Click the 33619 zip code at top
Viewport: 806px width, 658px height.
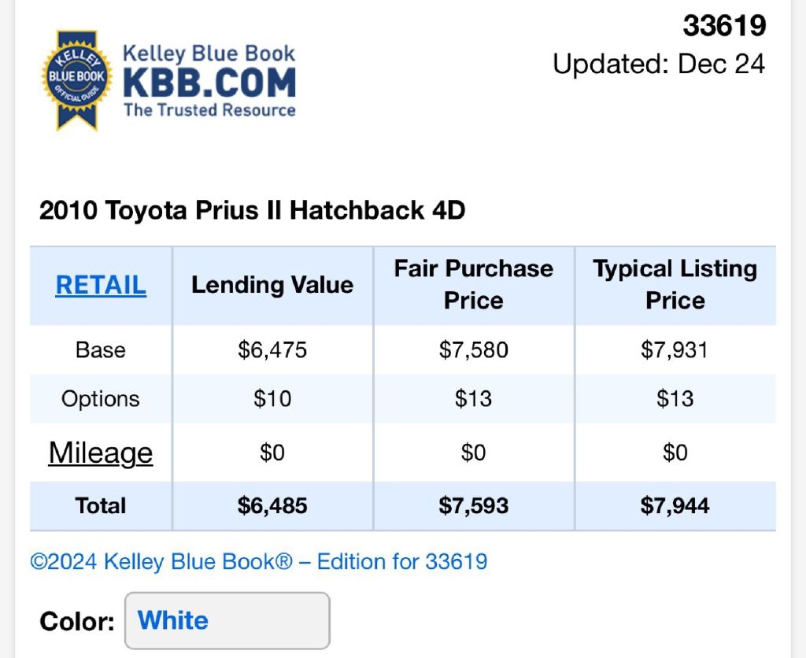tap(724, 27)
